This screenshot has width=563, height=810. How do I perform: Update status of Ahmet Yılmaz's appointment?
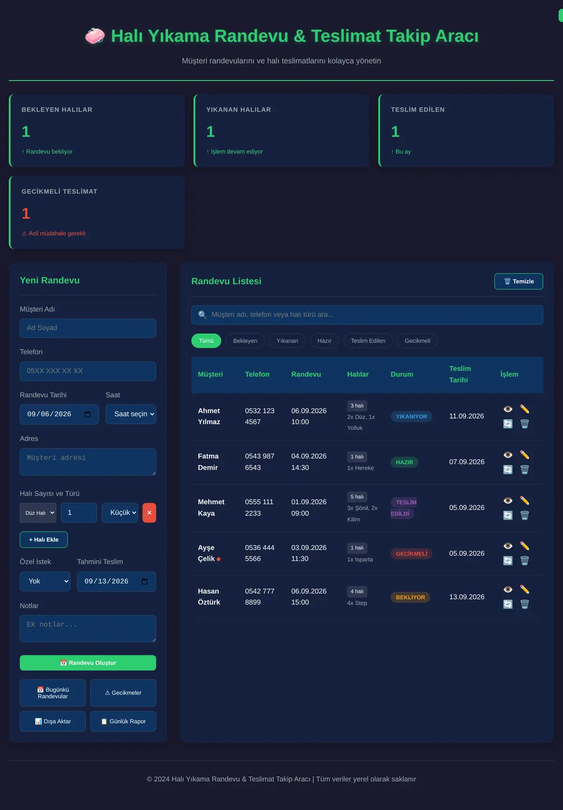point(508,424)
